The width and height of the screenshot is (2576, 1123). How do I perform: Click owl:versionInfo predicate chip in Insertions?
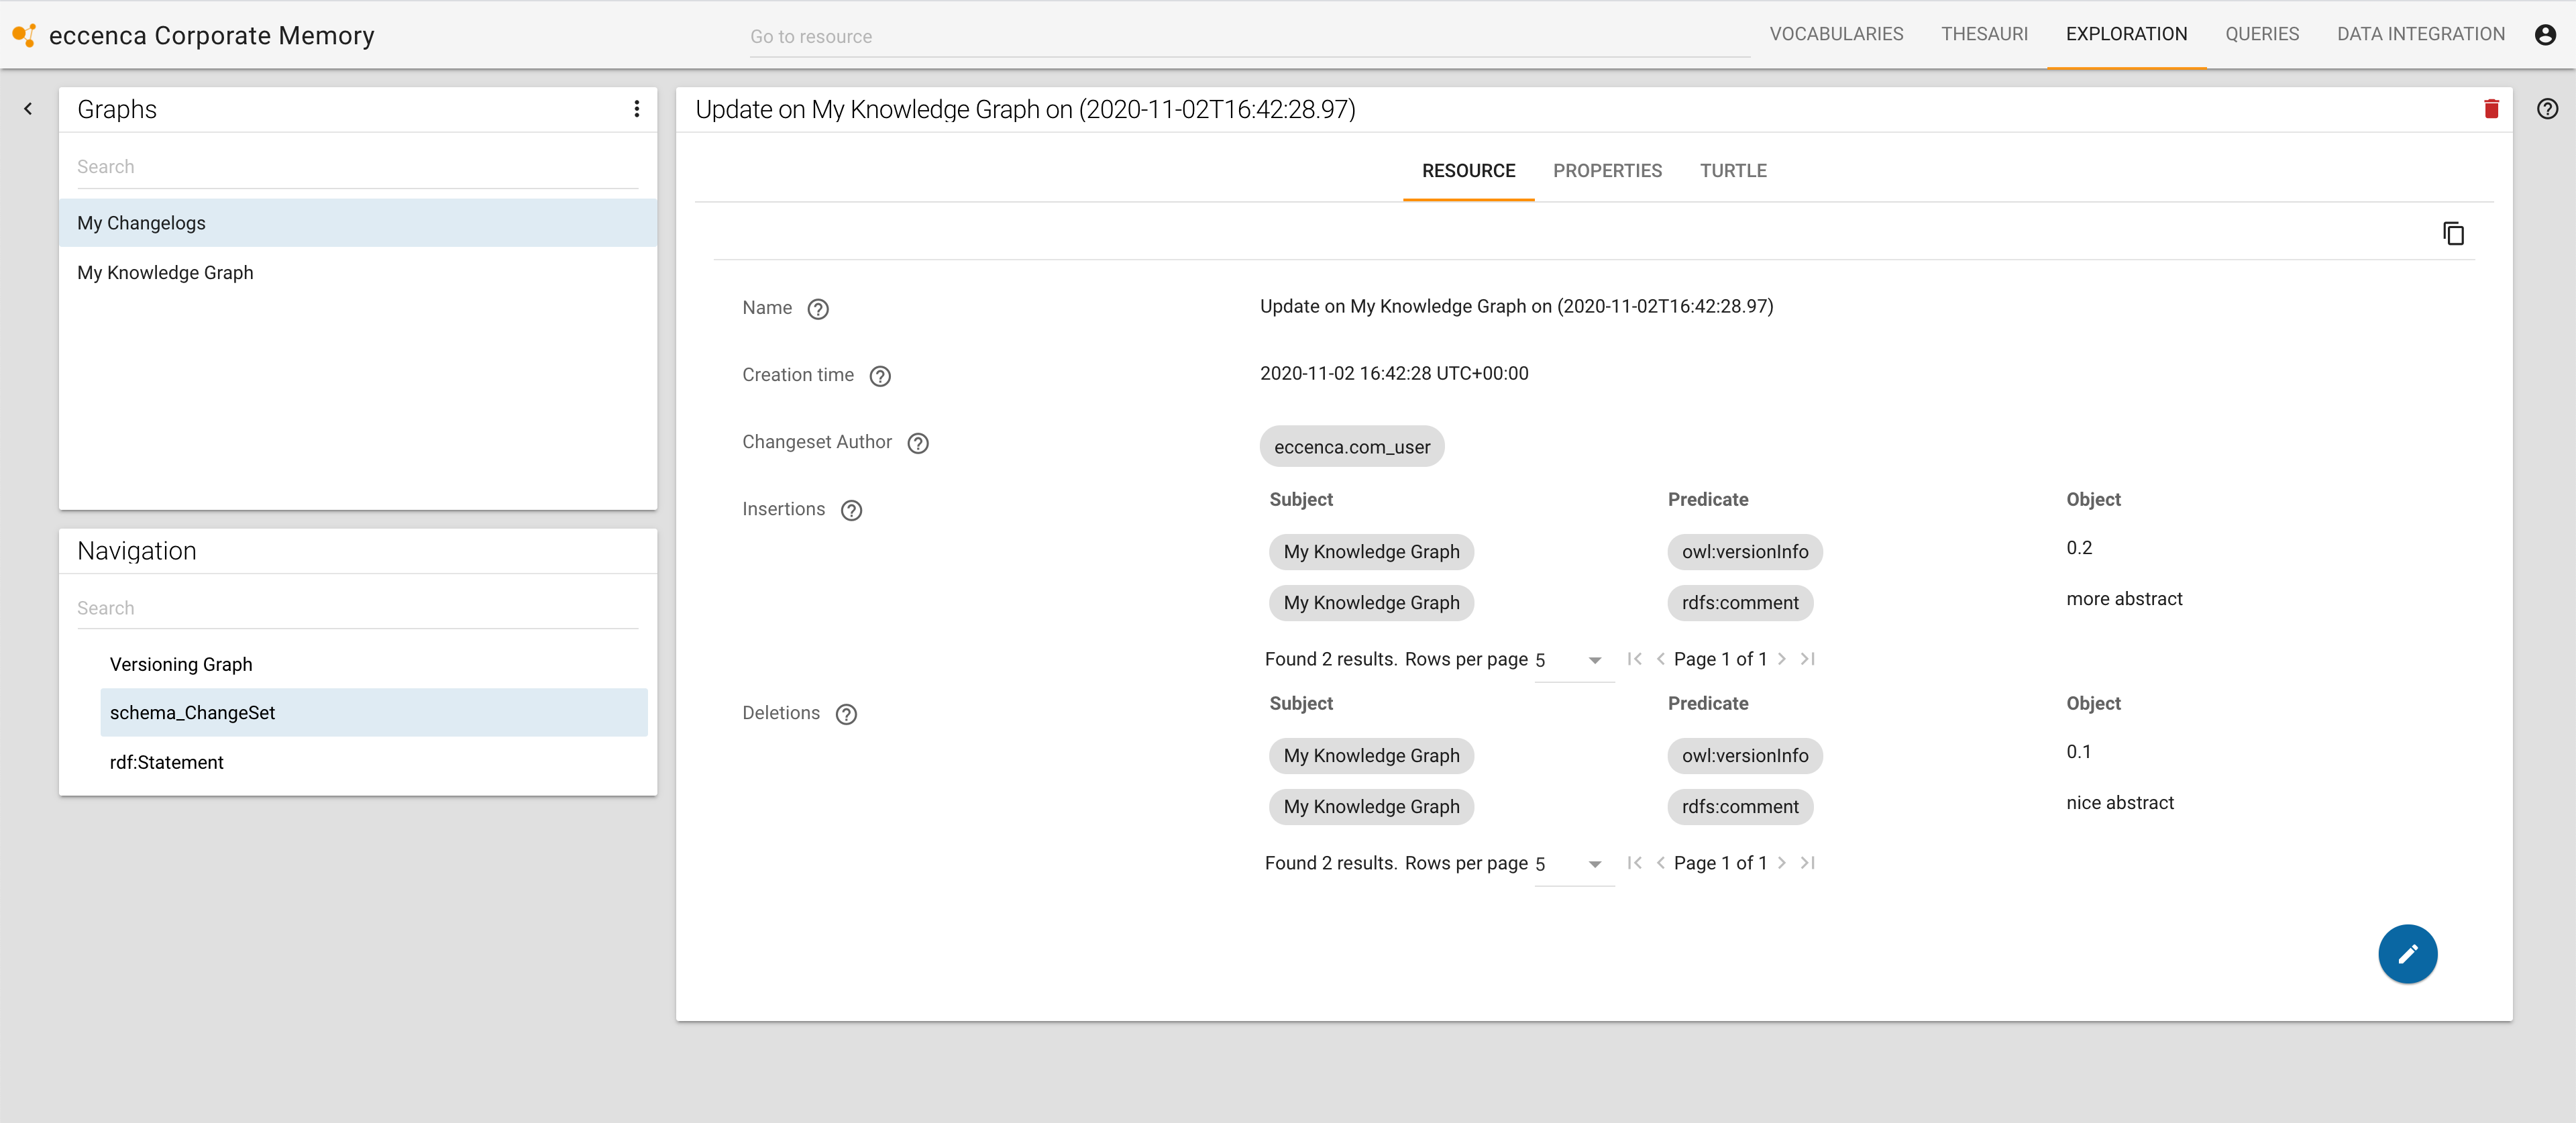tap(1744, 552)
